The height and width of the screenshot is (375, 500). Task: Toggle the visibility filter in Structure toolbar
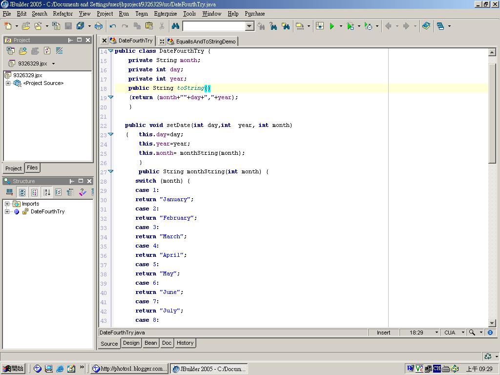(22, 192)
